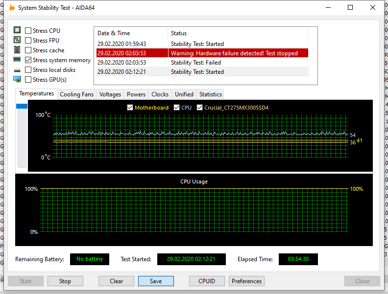Screen dimensions: 388x294
Task: Minimize the AIDA64 window
Action: [328, 8]
